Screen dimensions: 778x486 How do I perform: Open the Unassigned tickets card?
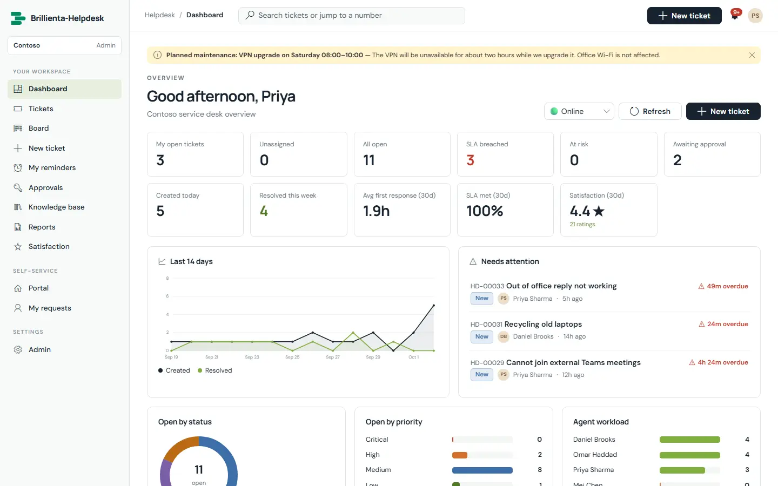pyautogui.click(x=299, y=154)
